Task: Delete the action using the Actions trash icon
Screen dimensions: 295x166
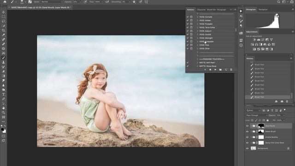Action: [x=231, y=70]
